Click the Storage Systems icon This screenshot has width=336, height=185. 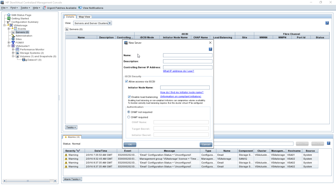click(x=17, y=53)
